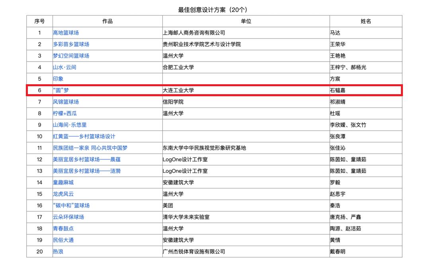Open the highlighted "圆"梦 entry

click(61, 90)
